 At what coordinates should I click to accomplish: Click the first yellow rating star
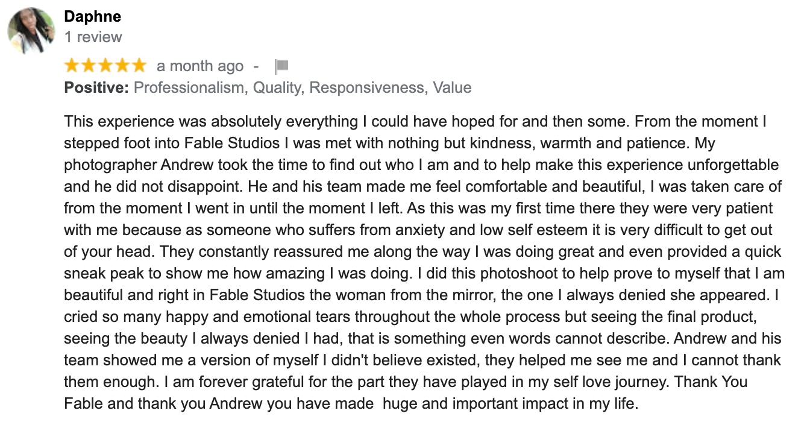pyautogui.click(x=72, y=65)
